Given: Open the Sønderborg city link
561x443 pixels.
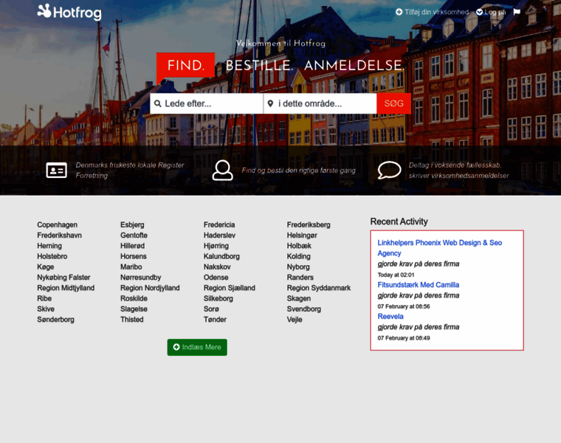Looking at the screenshot, I should tap(56, 320).
